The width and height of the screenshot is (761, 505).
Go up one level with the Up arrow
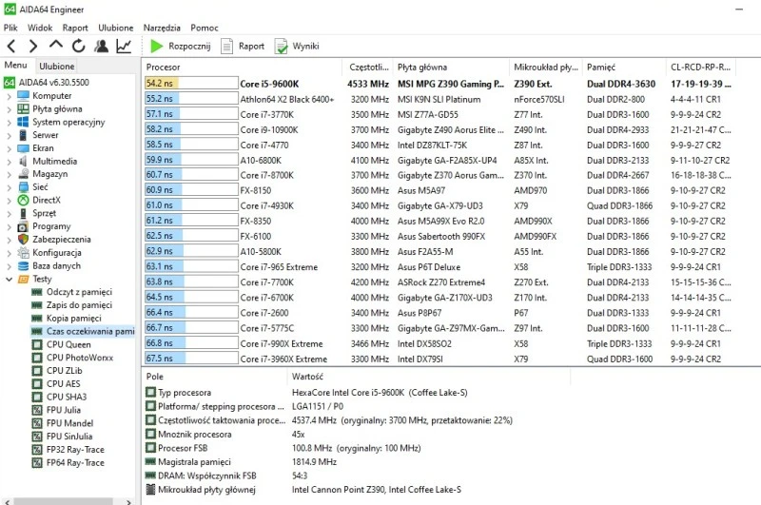click(56, 46)
